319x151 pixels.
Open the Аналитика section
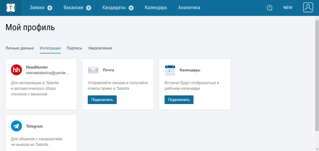pyautogui.click(x=189, y=8)
